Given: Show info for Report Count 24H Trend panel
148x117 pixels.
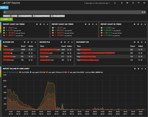Looking at the screenshot, I should (x=37, y=24).
